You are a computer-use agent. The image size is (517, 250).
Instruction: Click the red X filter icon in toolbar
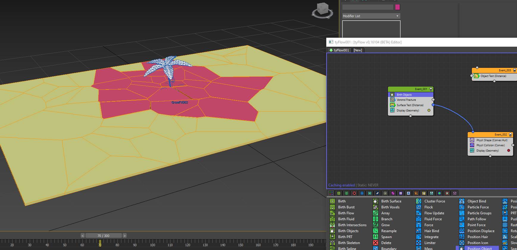pyautogui.click(x=354, y=193)
